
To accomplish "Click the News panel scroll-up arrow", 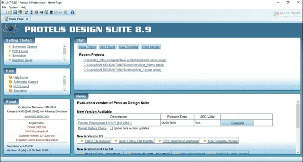I will [298, 102].
